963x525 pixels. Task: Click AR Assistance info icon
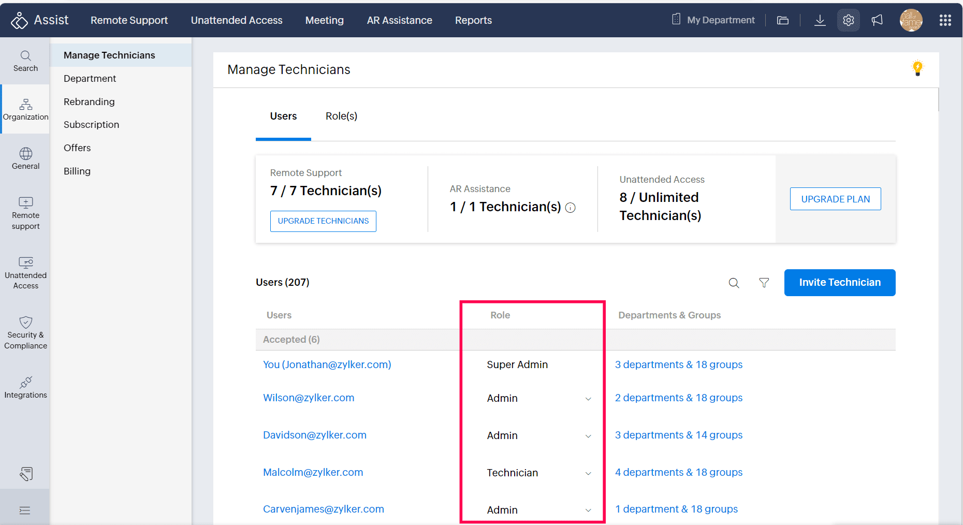[571, 208]
